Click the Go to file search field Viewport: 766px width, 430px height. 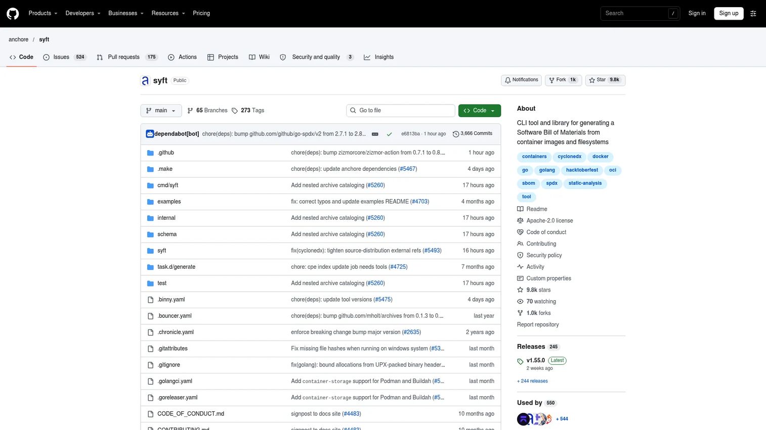401,111
